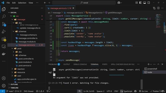Open message.controller.ts file
The width and height of the screenshot is (166, 93).
(x=28, y=38)
